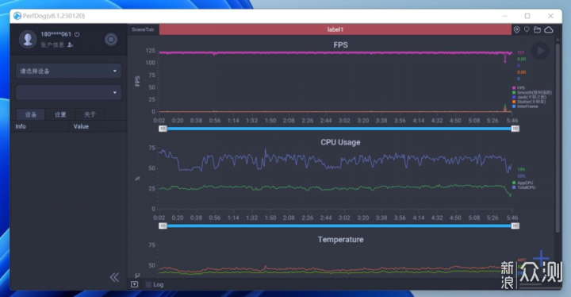Image resolution: width=571 pixels, height=297 pixels.
Task: Click the FPS chart title
Action: coord(340,45)
